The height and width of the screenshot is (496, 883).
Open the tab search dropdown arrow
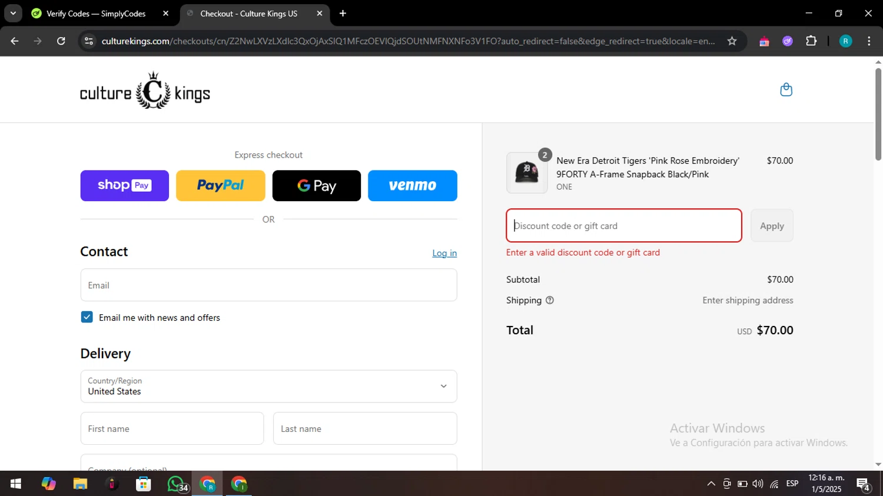coord(13,14)
